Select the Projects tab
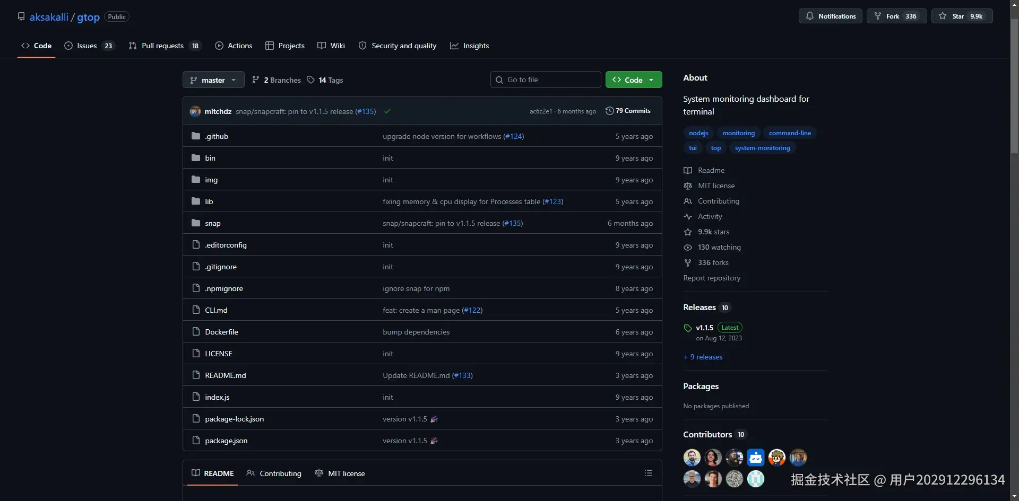Viewport: 1019px width, 501px height. [285, 46]
